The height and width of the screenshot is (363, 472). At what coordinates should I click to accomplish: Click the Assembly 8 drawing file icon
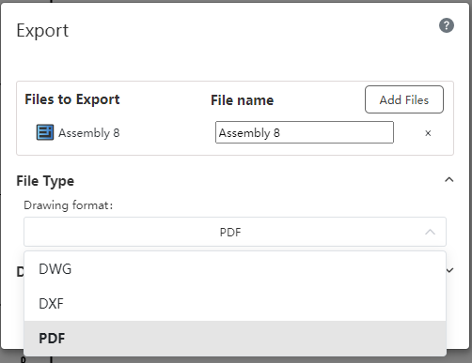coord(45,132)
